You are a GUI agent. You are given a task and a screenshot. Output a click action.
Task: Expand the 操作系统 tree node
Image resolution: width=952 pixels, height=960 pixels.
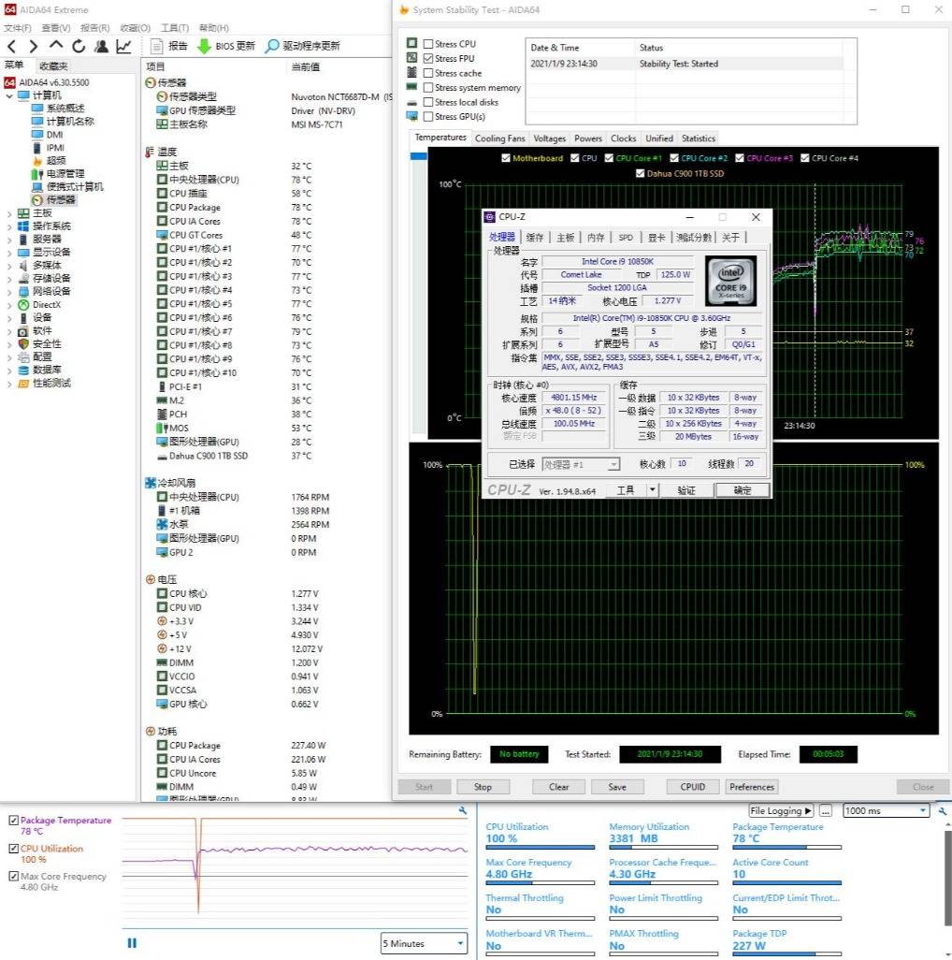[x=9, y=226]
